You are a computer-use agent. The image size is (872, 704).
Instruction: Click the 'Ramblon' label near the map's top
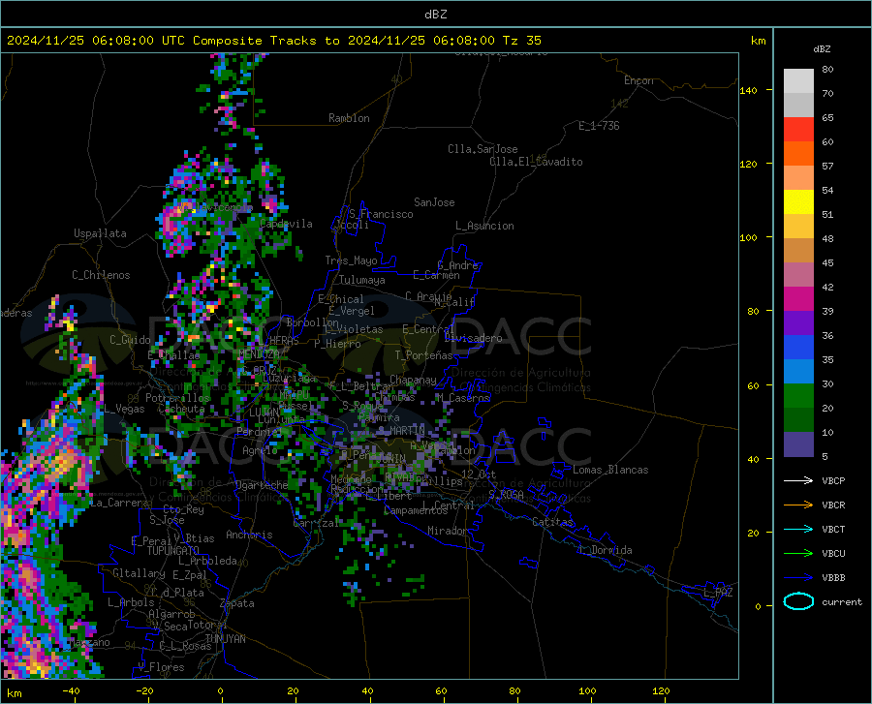pyautogui.click(x=349, y=118)
